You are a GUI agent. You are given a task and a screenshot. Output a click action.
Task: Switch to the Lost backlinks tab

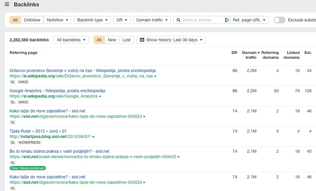click(x=126, y=40)
